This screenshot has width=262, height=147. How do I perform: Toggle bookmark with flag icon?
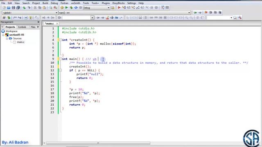tap(206, 13)
